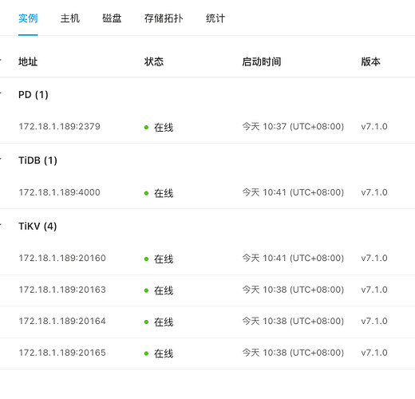Viewport: 415px width, 399px height.
Task: Switch to the 主机 tab
Action: [x=70, y=18]
